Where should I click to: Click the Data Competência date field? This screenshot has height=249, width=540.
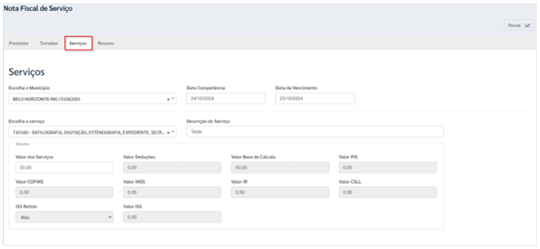tap(226, 98)
